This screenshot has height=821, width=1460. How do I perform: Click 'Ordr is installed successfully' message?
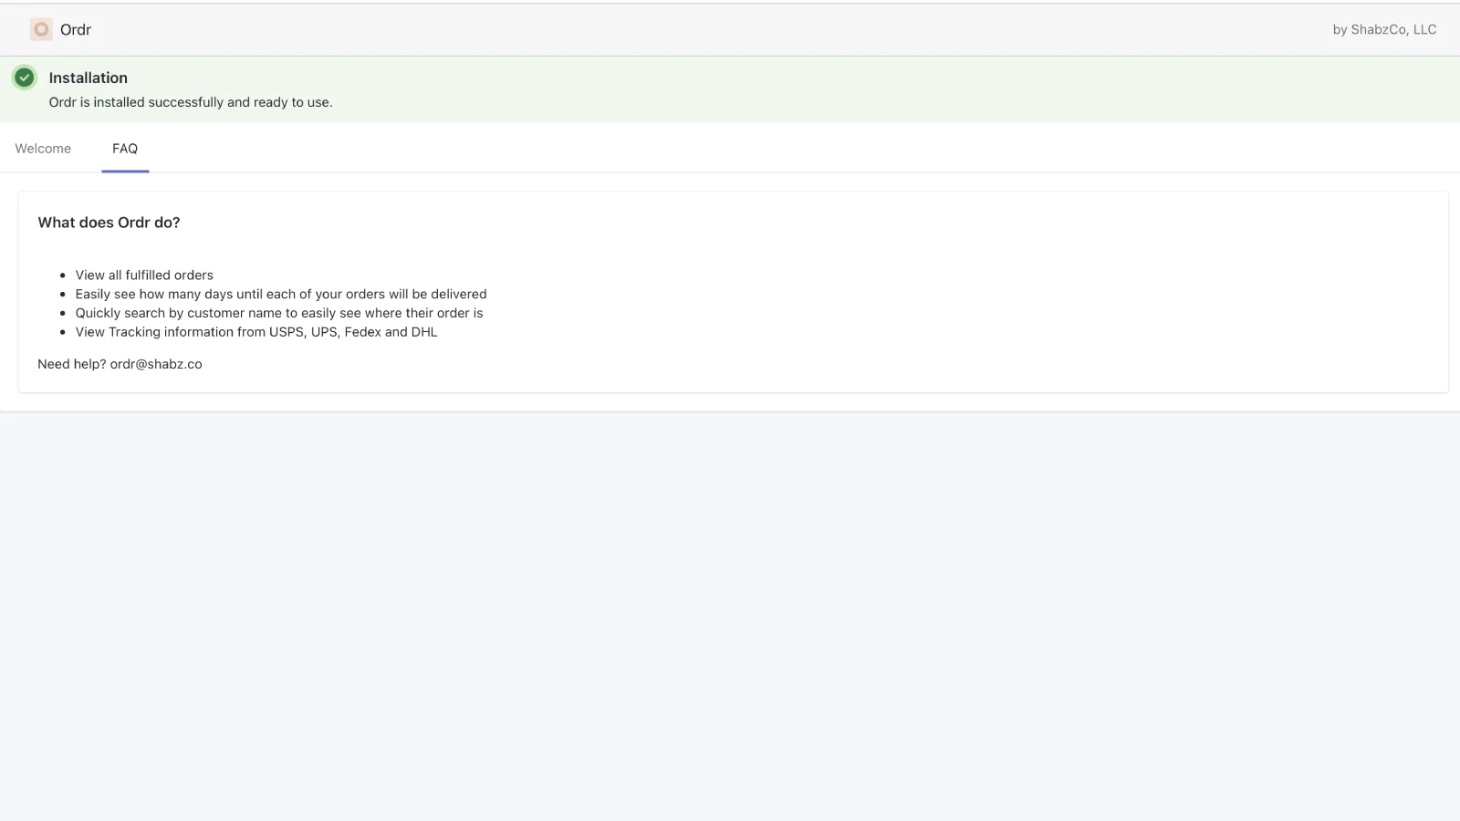pyautogui.click(x=191, y=102)
